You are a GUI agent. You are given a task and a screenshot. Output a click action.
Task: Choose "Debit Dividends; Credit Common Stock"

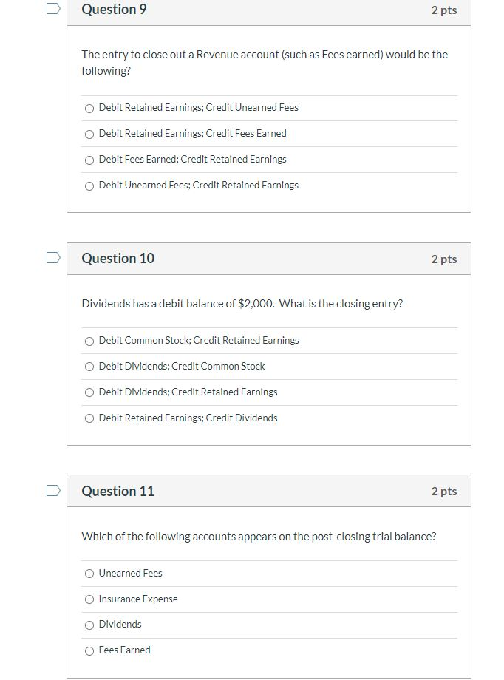[89, 367]
